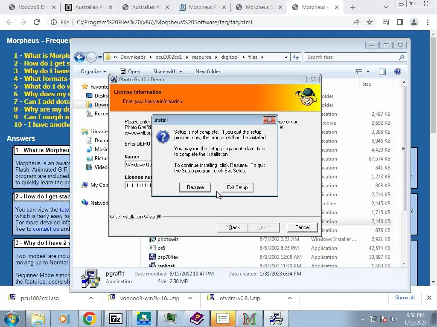
Task: Switch to Morpheus P tab
Action: 202,7
